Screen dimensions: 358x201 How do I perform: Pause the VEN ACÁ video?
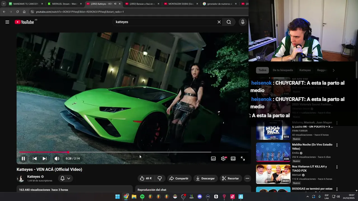pyautogui.click(x=23, y=159)
